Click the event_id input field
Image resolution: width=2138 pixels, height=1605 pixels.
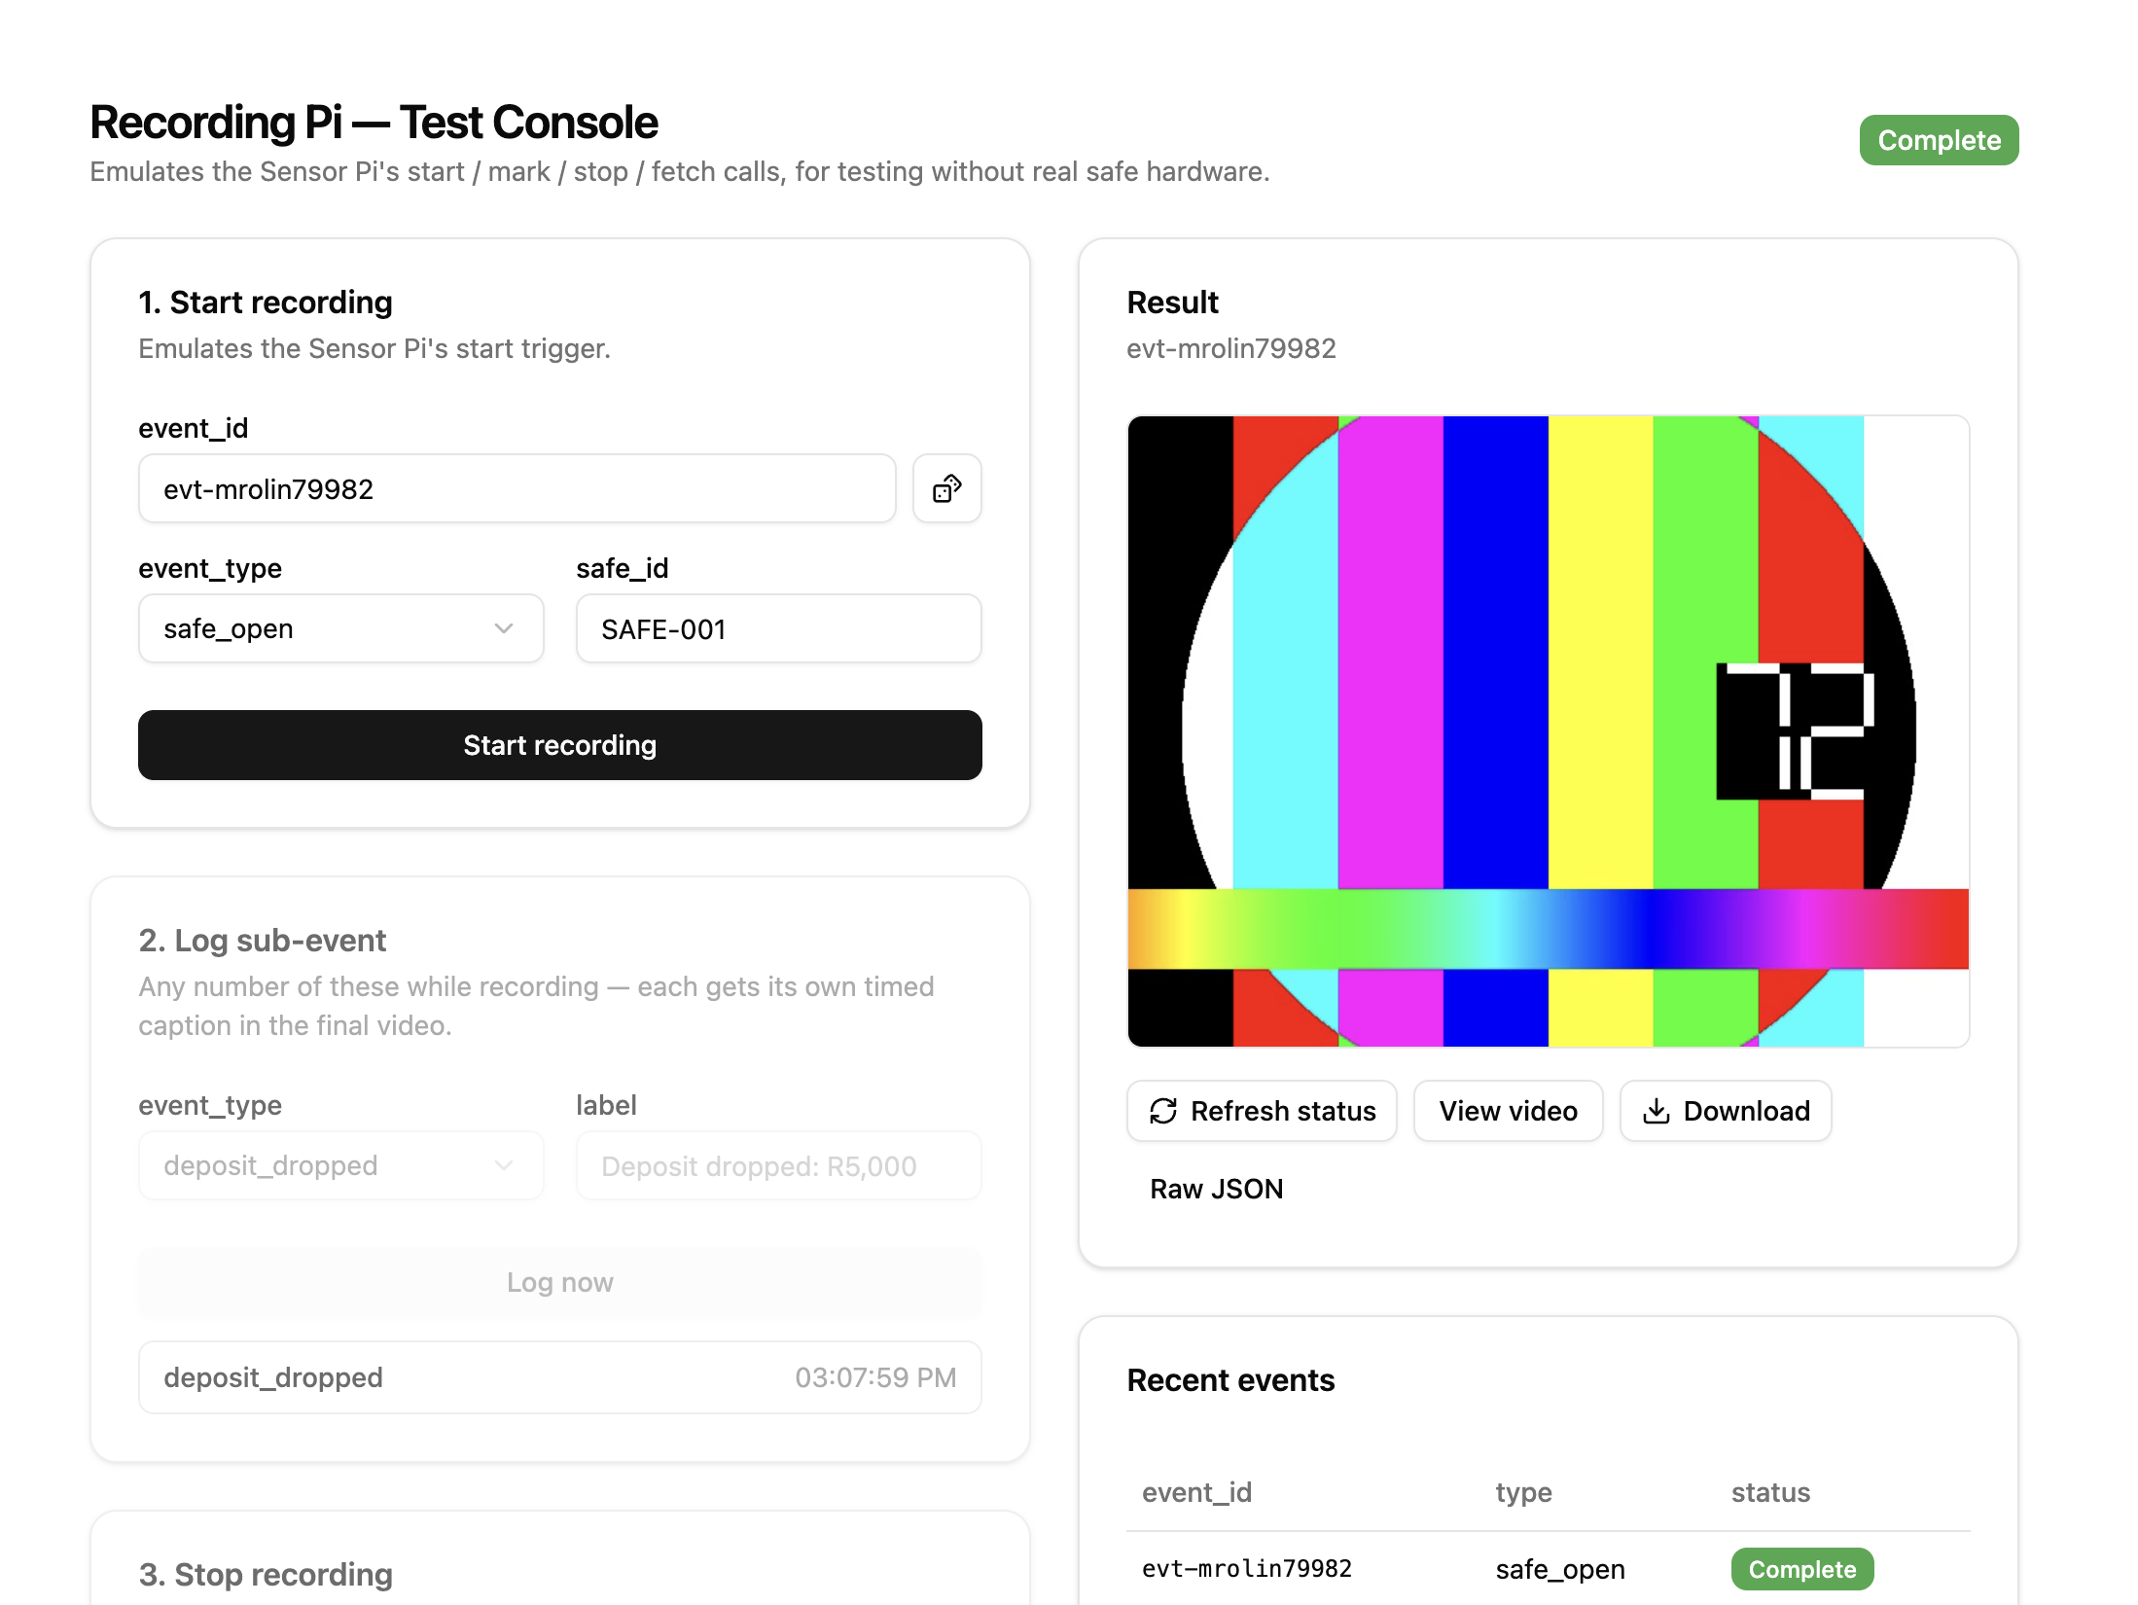[x=517, y=488]
